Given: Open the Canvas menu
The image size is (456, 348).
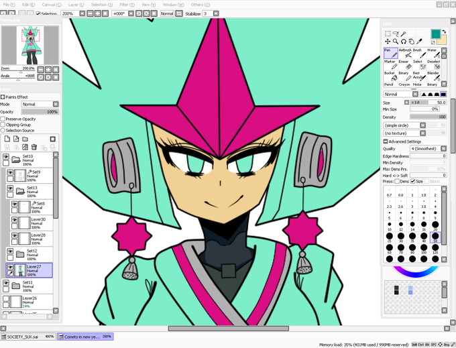Looking at the screenshot, I should [x=52, y=5].
